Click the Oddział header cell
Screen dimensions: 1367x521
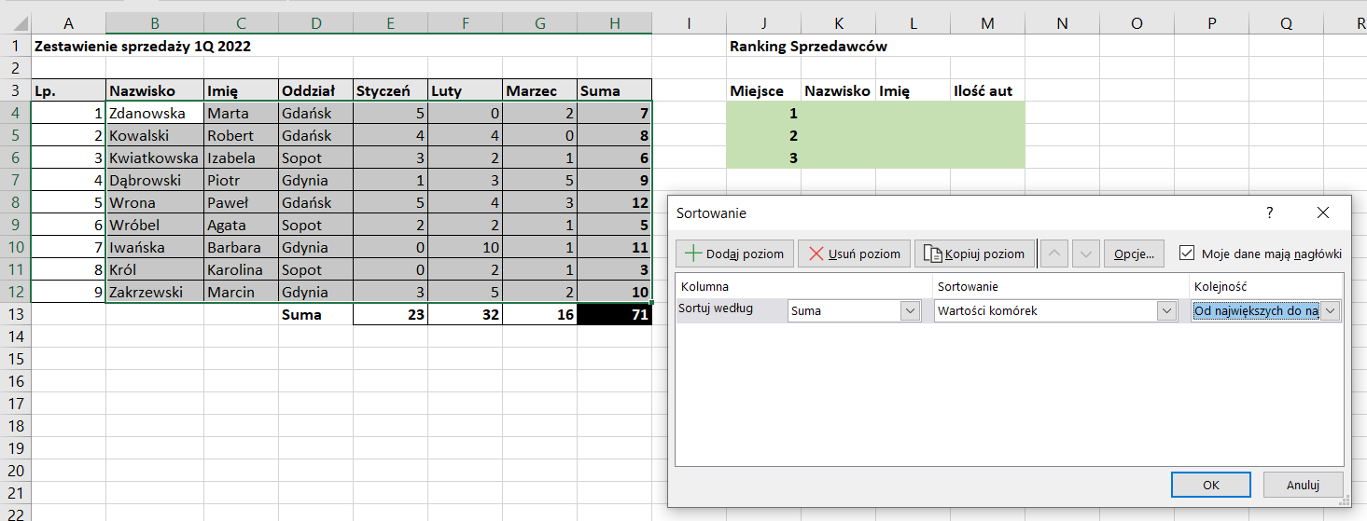(x=315, y=90)
